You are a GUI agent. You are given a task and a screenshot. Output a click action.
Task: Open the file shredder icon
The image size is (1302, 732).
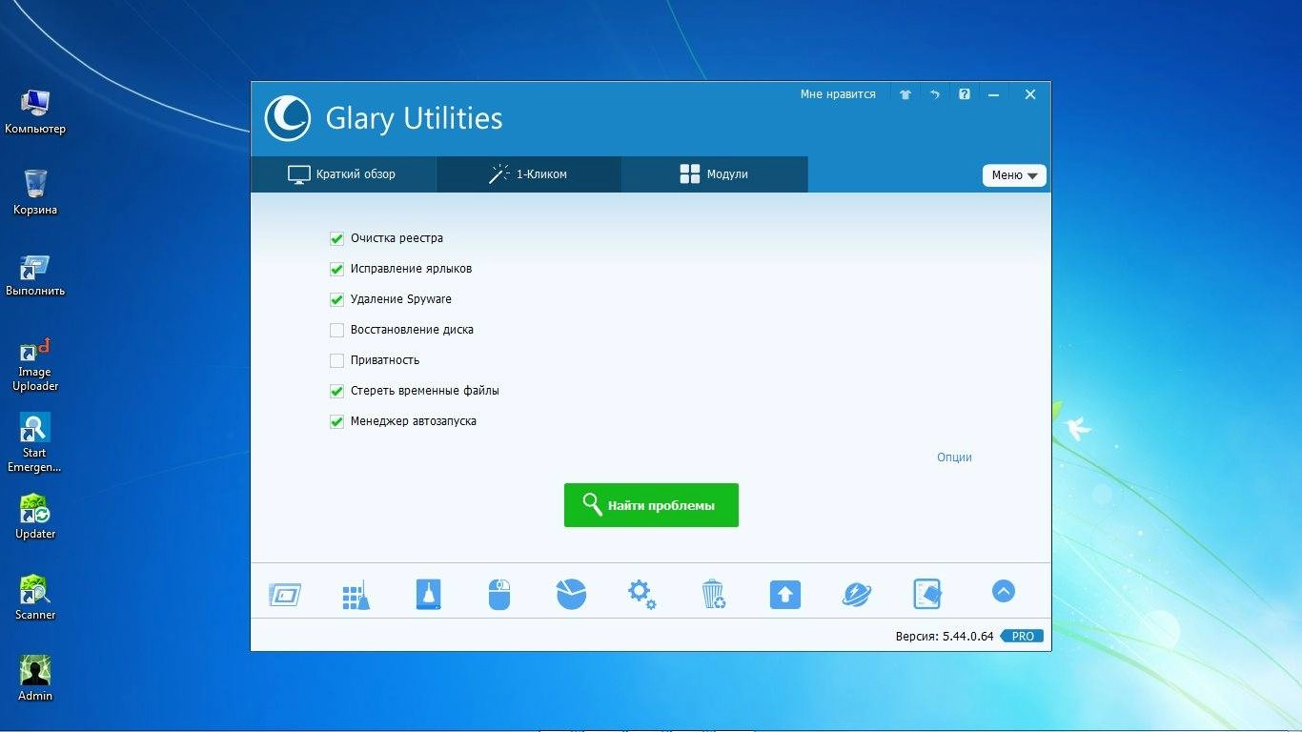pyautogui.click(x=927, y=595)
